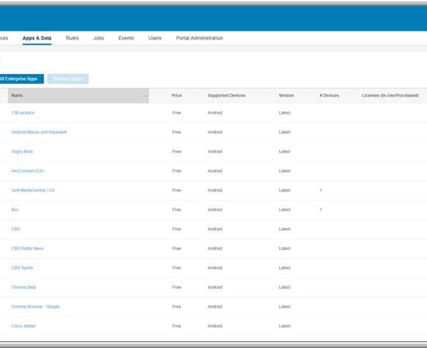
Task: Click the Name column sort arrow
Action: pos(146,96)
